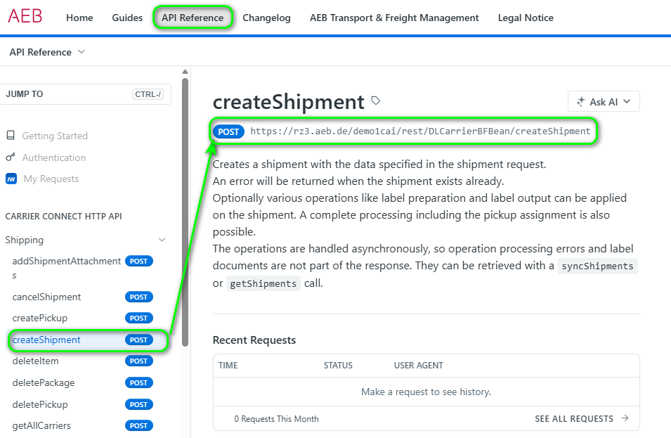Screen dimensions: 671x438
Task: Click the arrow next to SEE ALL REQUESTS
Action: [x=625, y=418]
